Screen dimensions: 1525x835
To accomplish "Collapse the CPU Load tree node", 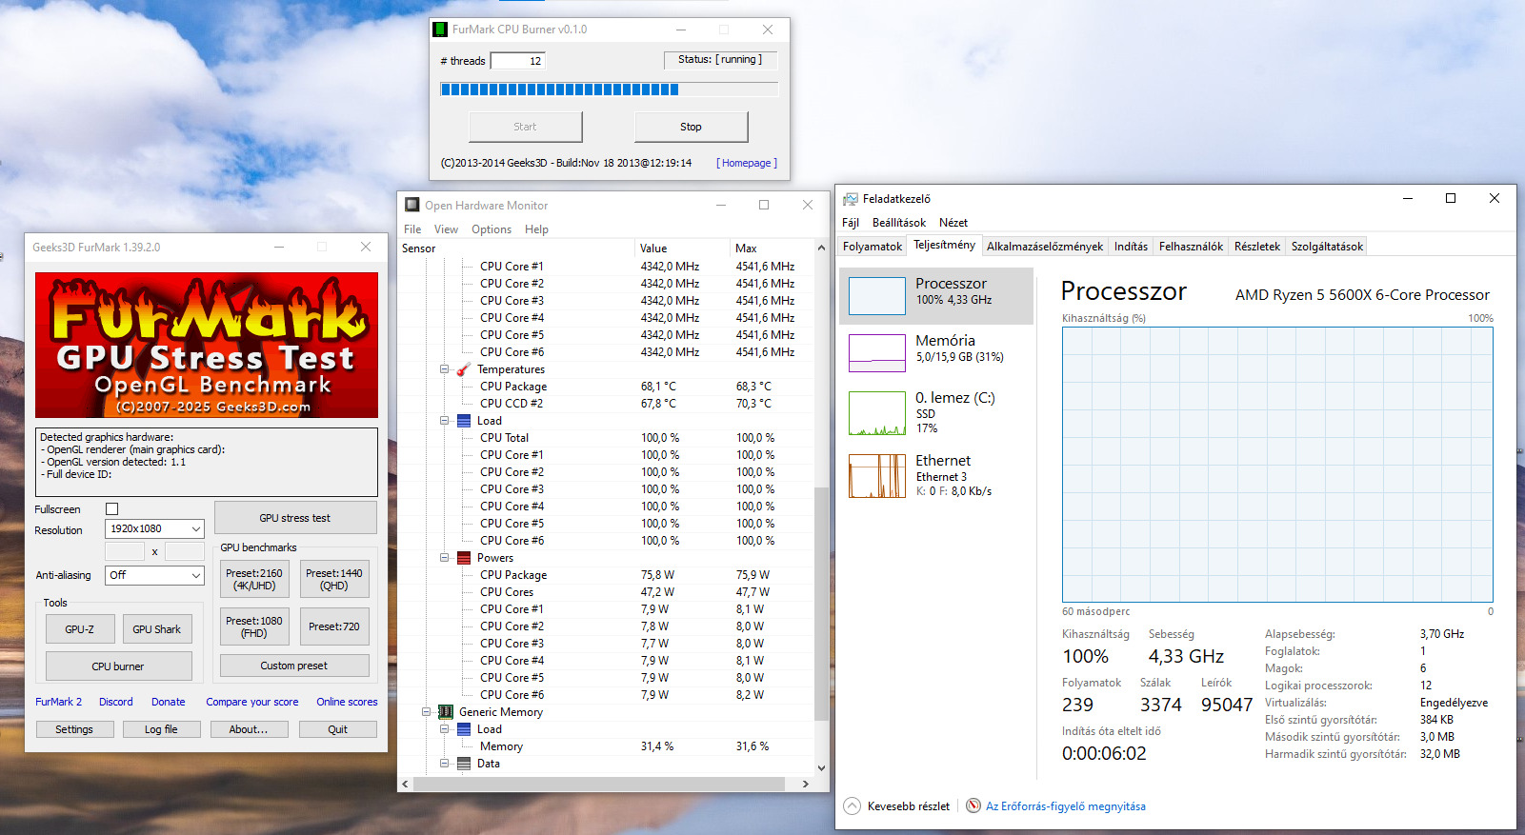I will (444, 421).
